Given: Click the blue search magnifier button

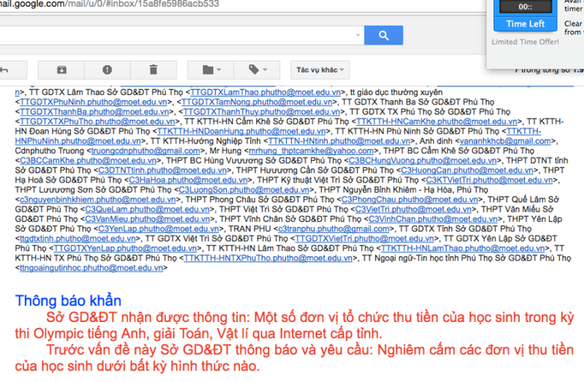Looking at the screenshot, I should click(382, 37).
